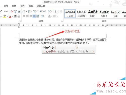Apply the 标题 2 style
The image size is (126, 95).
(x=104, y=14)
